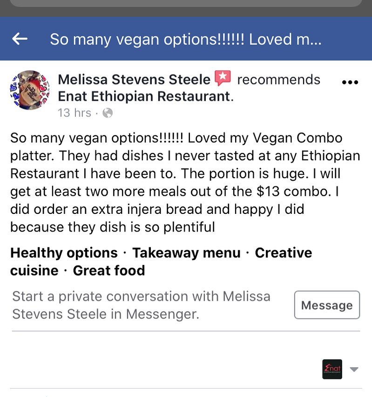This screenshot has height=397, width=372.
Task: Tap the public globe privacy icon
Action: (x=108, y=113)
